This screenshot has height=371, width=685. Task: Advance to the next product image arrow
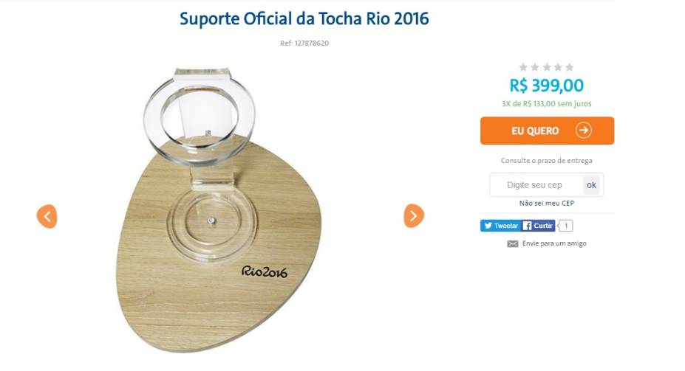(414, 215)
